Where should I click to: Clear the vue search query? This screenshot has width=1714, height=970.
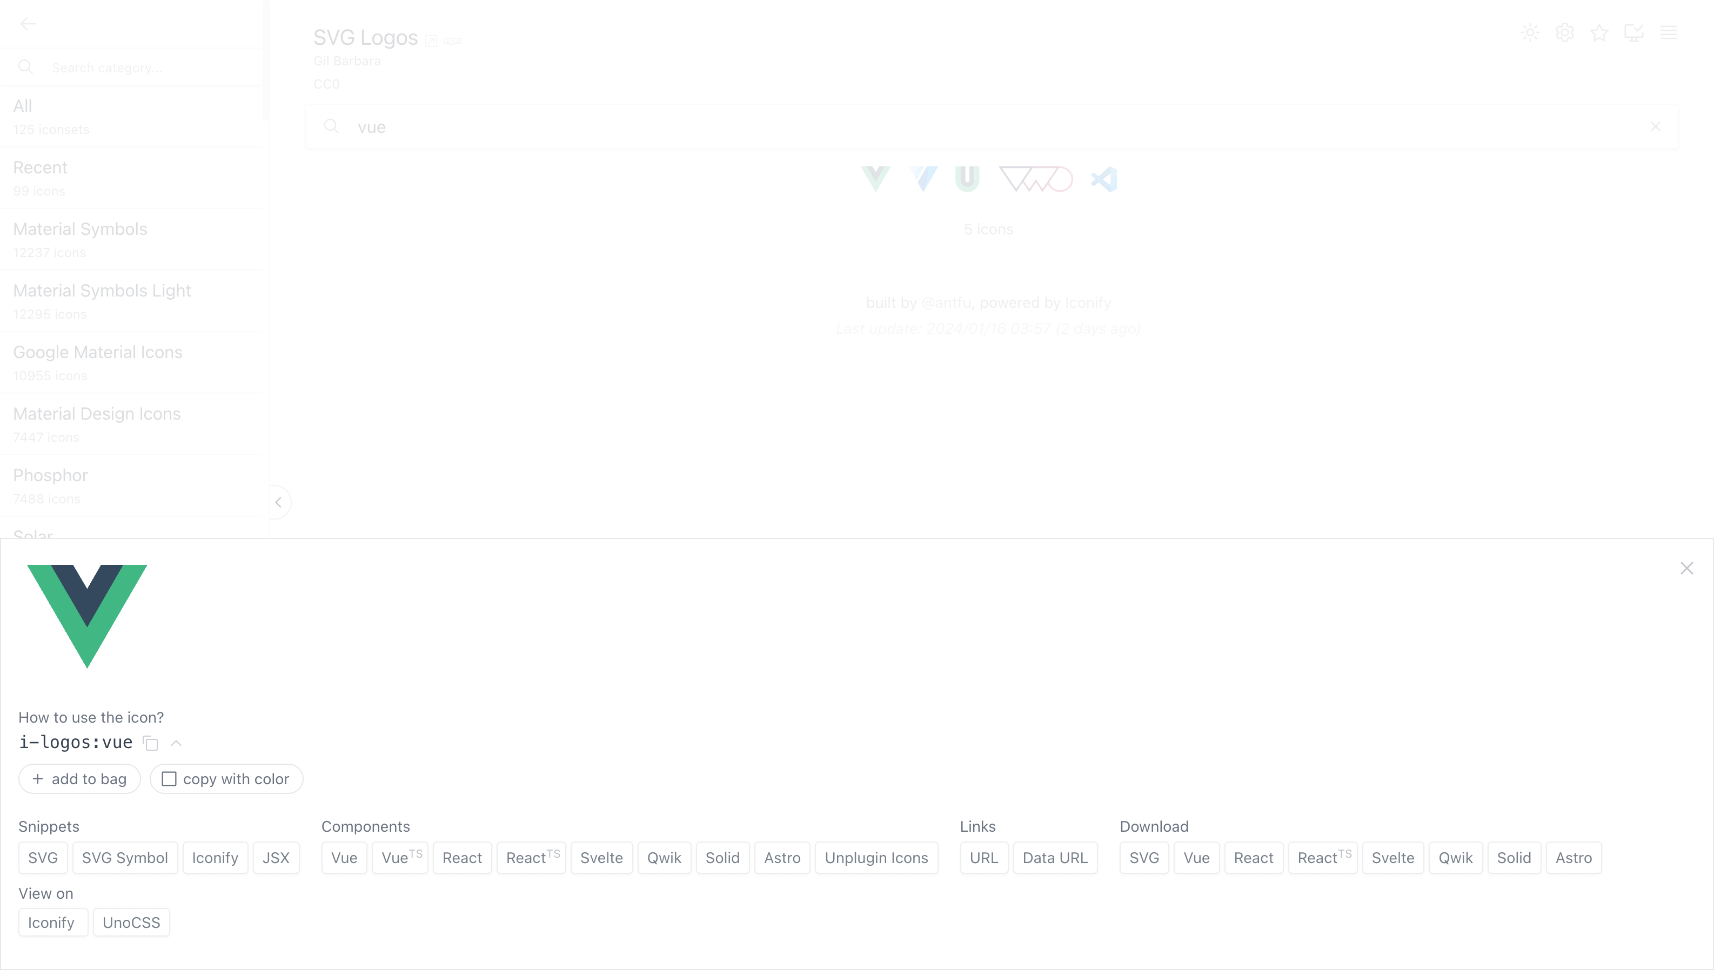click(1655, 126)
